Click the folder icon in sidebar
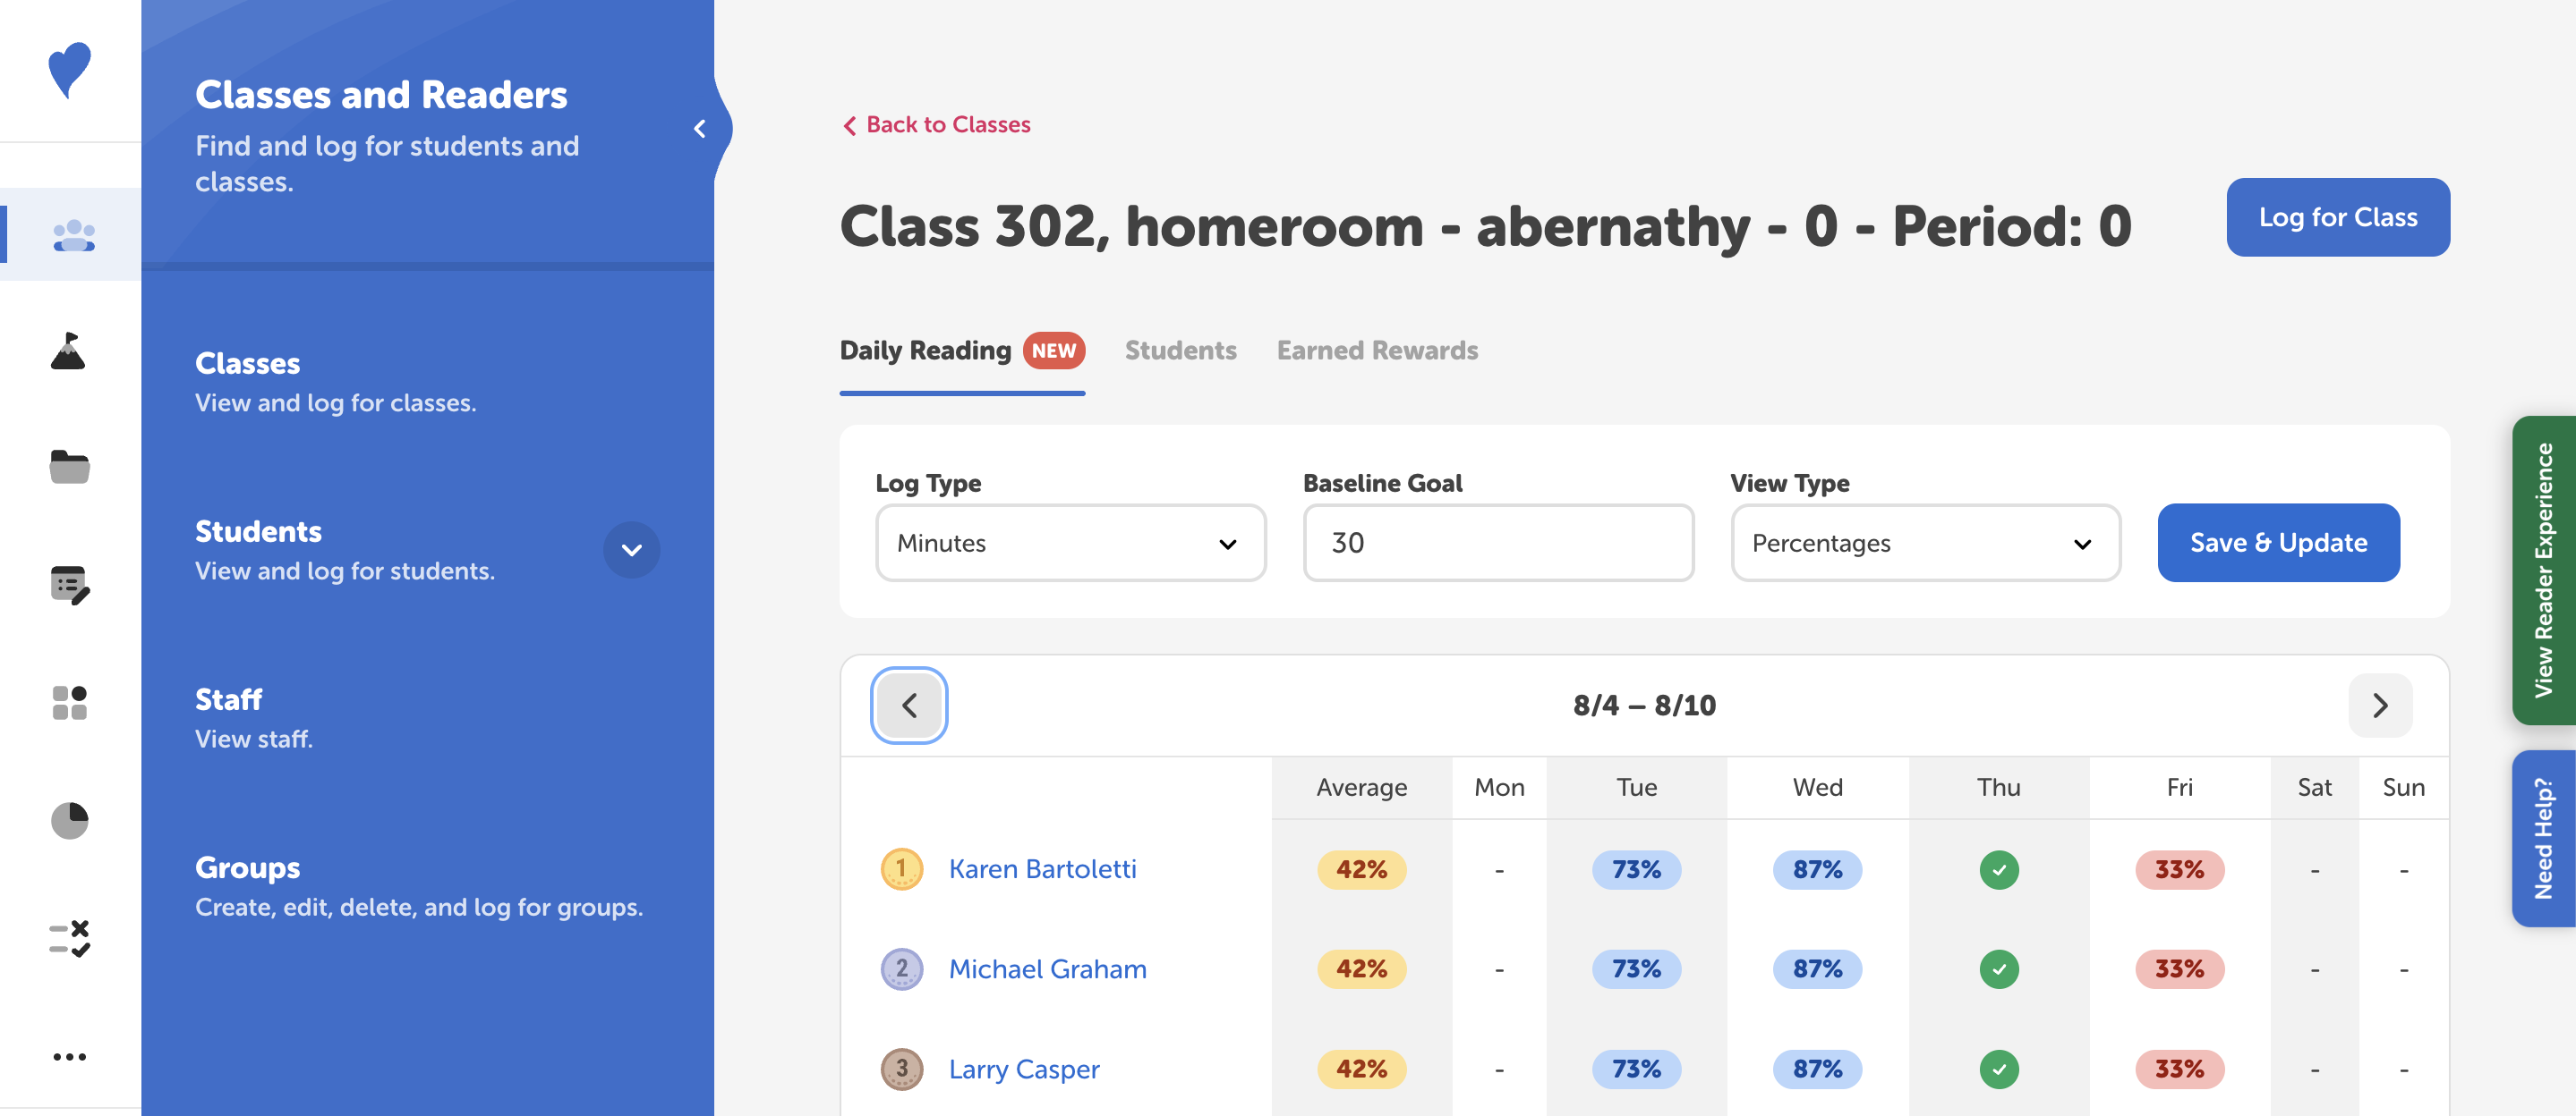Viewport: 2576px width, 1116px height. coord(69,467)
